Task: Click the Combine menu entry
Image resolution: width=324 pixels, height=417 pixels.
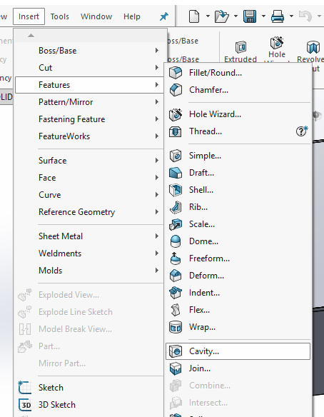Action: [x=238, y=386]
